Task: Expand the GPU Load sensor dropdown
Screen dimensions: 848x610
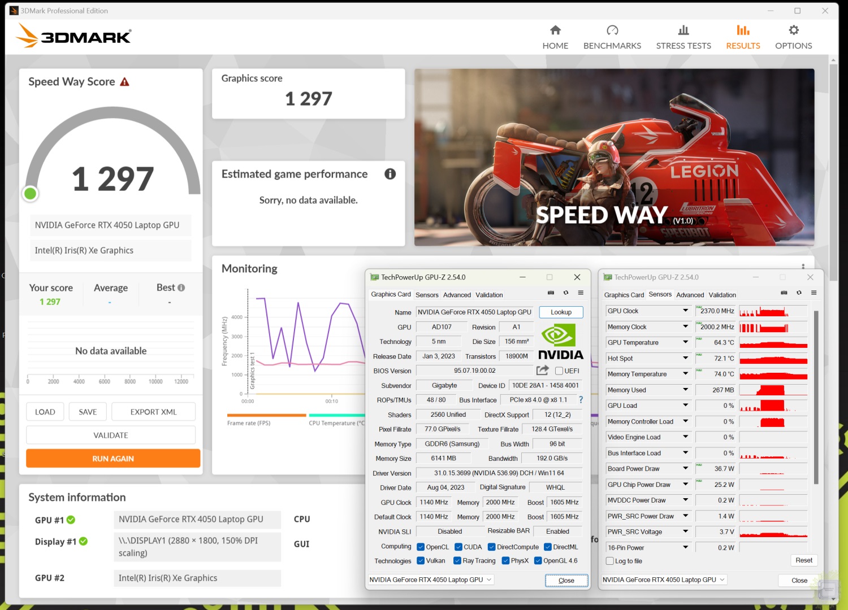Action: click(x=686, y=406)
